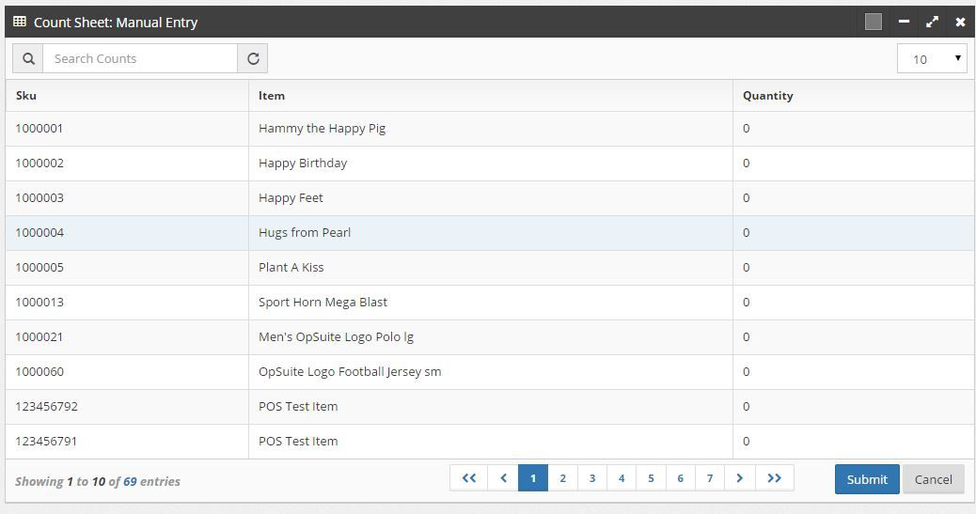Sort by the Item column header
Viewport: 976px width, 514px height.
coord(272,95)
